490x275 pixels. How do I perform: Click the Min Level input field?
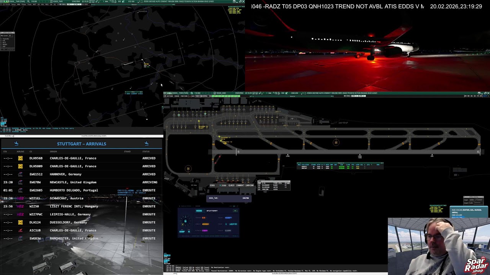[11, 36]
